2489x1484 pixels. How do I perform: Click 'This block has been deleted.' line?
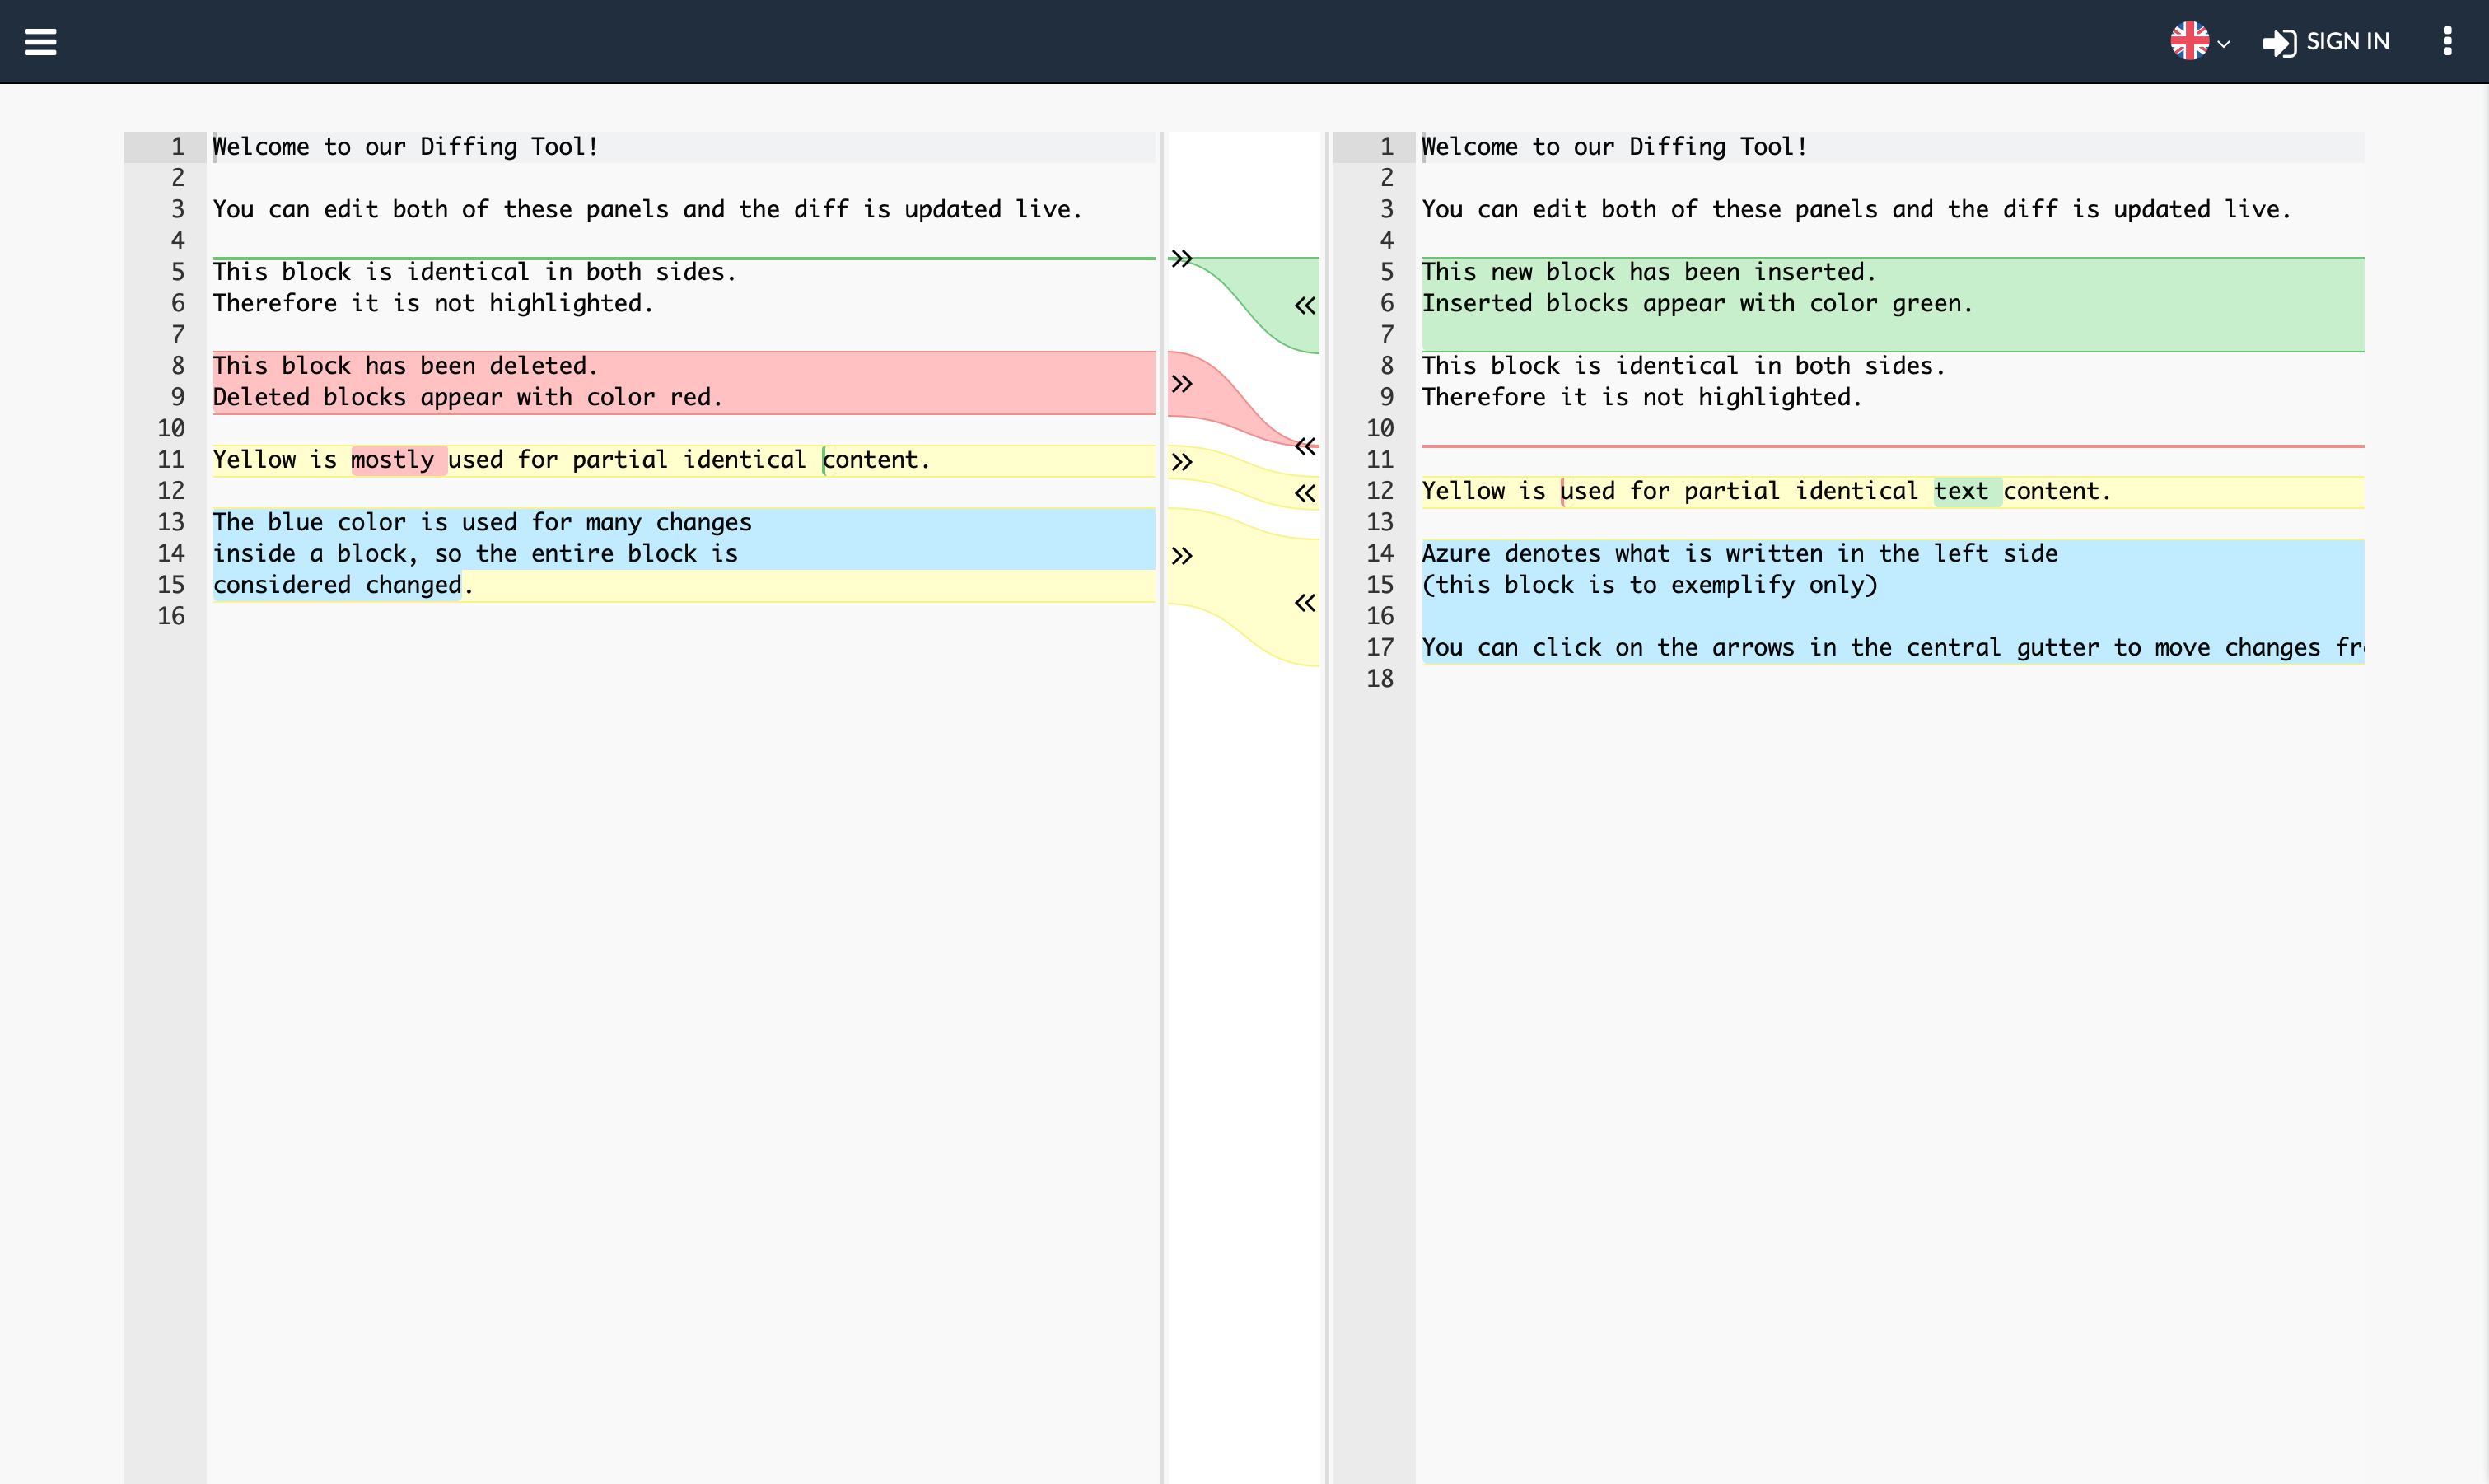[405, 366]
